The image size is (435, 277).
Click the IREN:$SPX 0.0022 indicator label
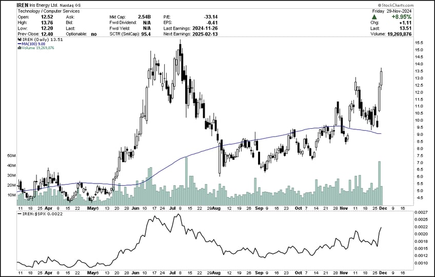[x=42, y=214]
